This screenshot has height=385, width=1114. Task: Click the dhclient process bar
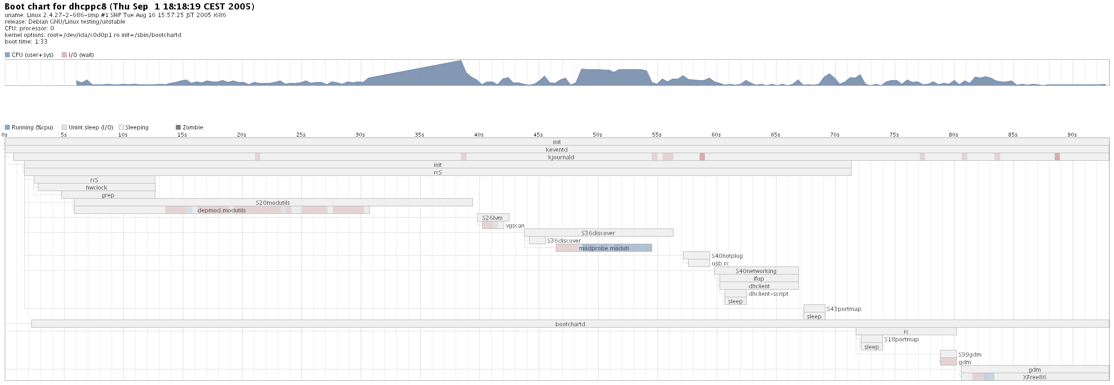pyautogui.click(x=758, y=286)
